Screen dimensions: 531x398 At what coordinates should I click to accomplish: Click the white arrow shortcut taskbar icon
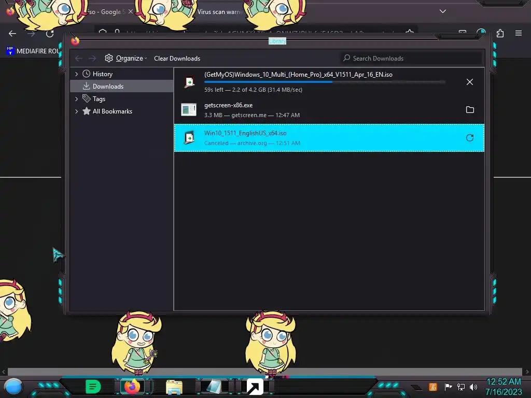tap(255, 387)
